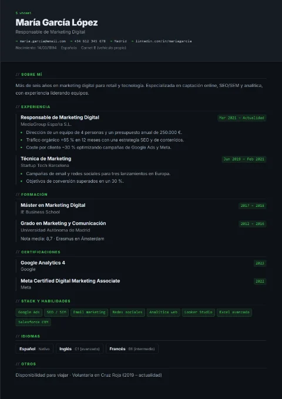Click the EXPERIENCIA section heading
Image resolution: width=282 pixels, height=399 pixels.
(36, 107)
